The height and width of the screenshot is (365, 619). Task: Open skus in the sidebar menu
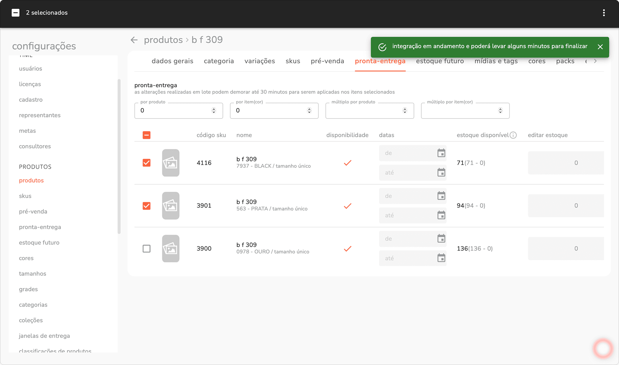coord(25,196)
